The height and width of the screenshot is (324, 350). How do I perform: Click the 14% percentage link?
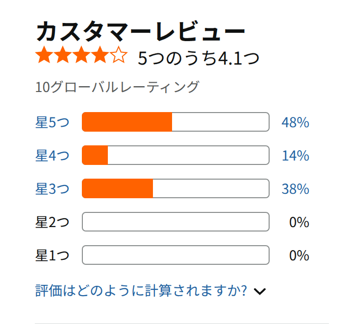coord(296,156)
